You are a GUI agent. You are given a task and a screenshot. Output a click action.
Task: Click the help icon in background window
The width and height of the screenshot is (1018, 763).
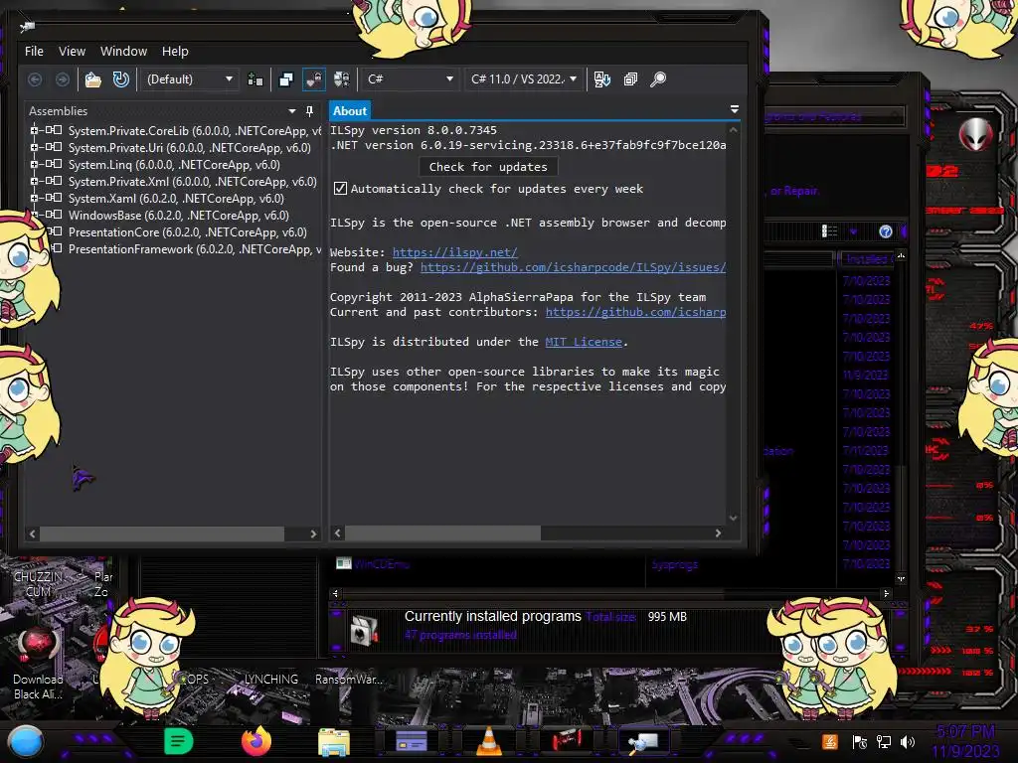pos(885,231)
